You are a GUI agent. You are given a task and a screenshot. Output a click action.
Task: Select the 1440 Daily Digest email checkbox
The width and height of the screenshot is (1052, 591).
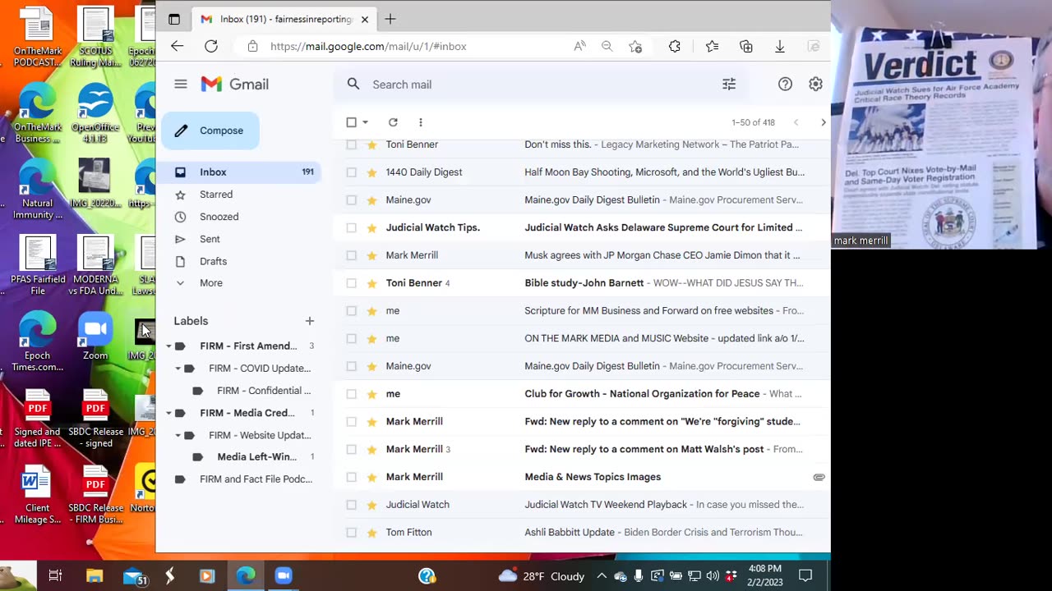coord(352,172)
